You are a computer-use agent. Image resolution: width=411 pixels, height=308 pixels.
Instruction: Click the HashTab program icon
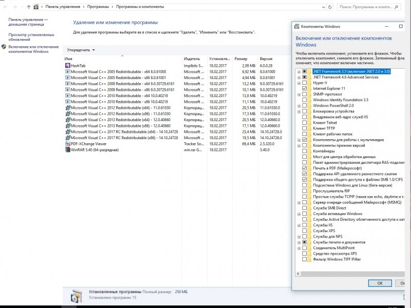pos(68,66)
